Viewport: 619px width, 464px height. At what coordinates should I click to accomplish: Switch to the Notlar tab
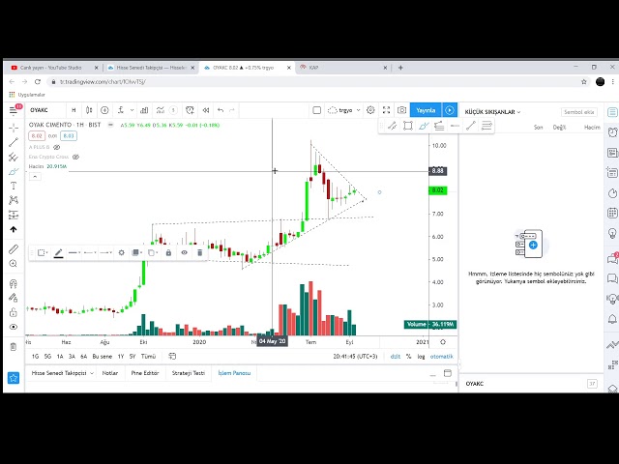tap(109, 373)
